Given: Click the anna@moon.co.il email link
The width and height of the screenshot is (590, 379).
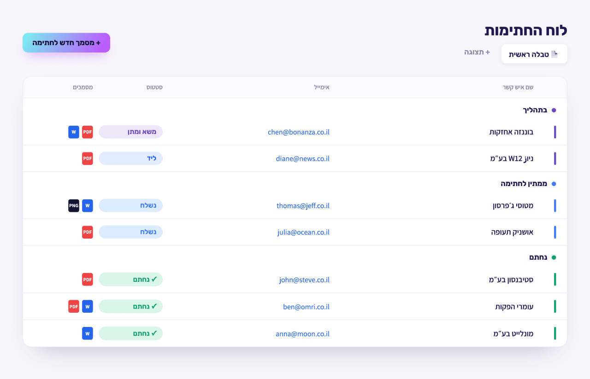Looking at the screenshot, I should pos(303,334).
